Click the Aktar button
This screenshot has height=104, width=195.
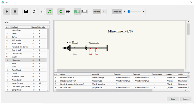click(x=173, y=99)
